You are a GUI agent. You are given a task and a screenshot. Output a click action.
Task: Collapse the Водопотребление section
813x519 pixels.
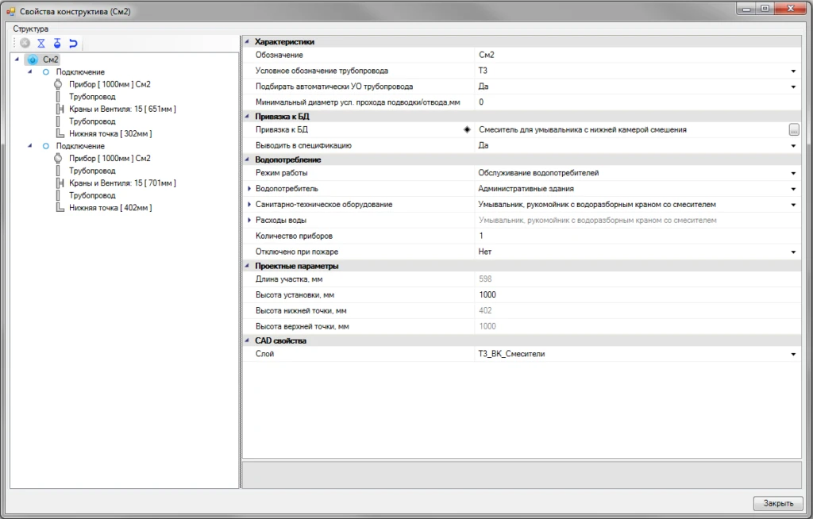click(246, 160)
